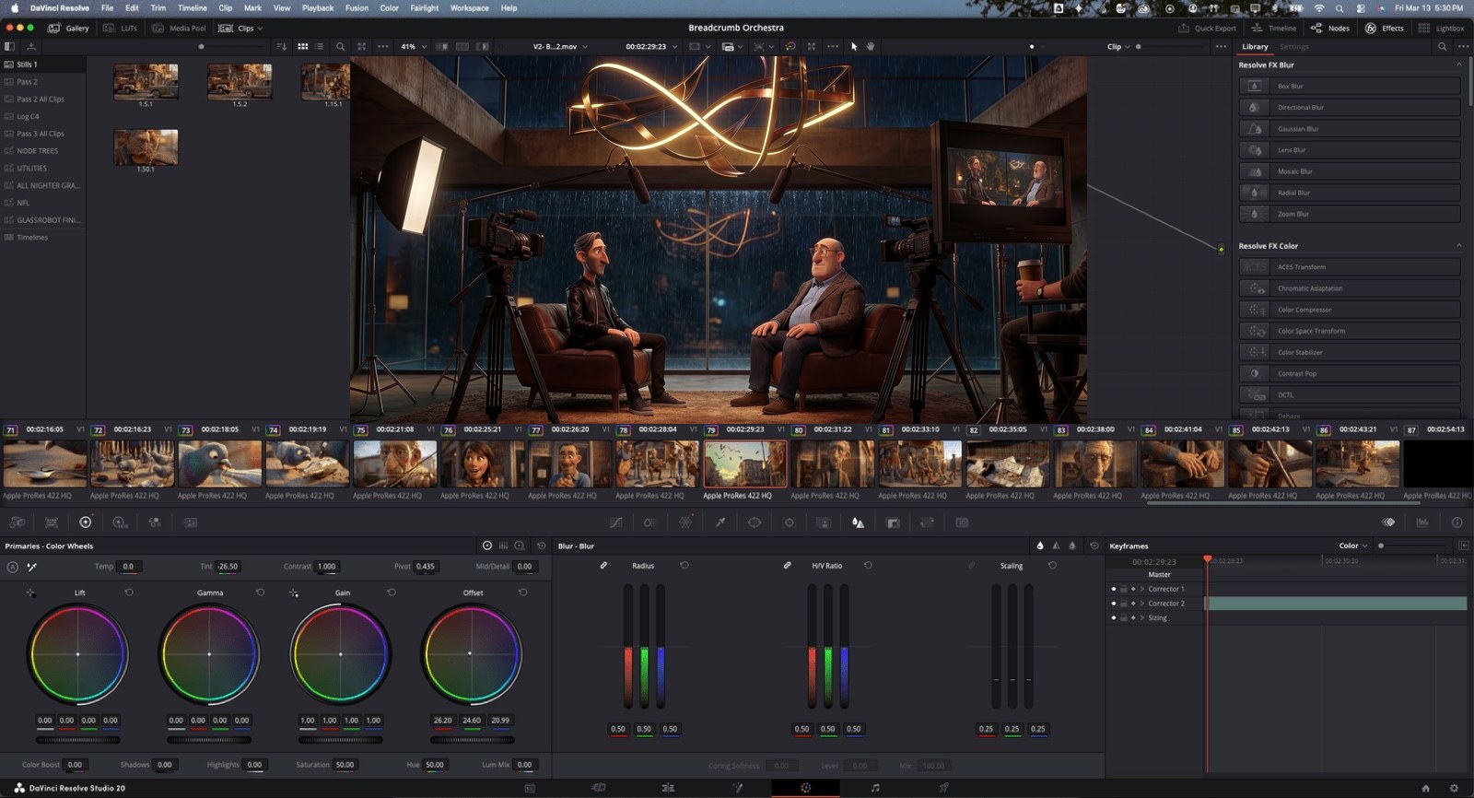This screenshot has height=798, width=1474.
Task: Select the Color Wheels palette icon
Action: coord(86,522)
